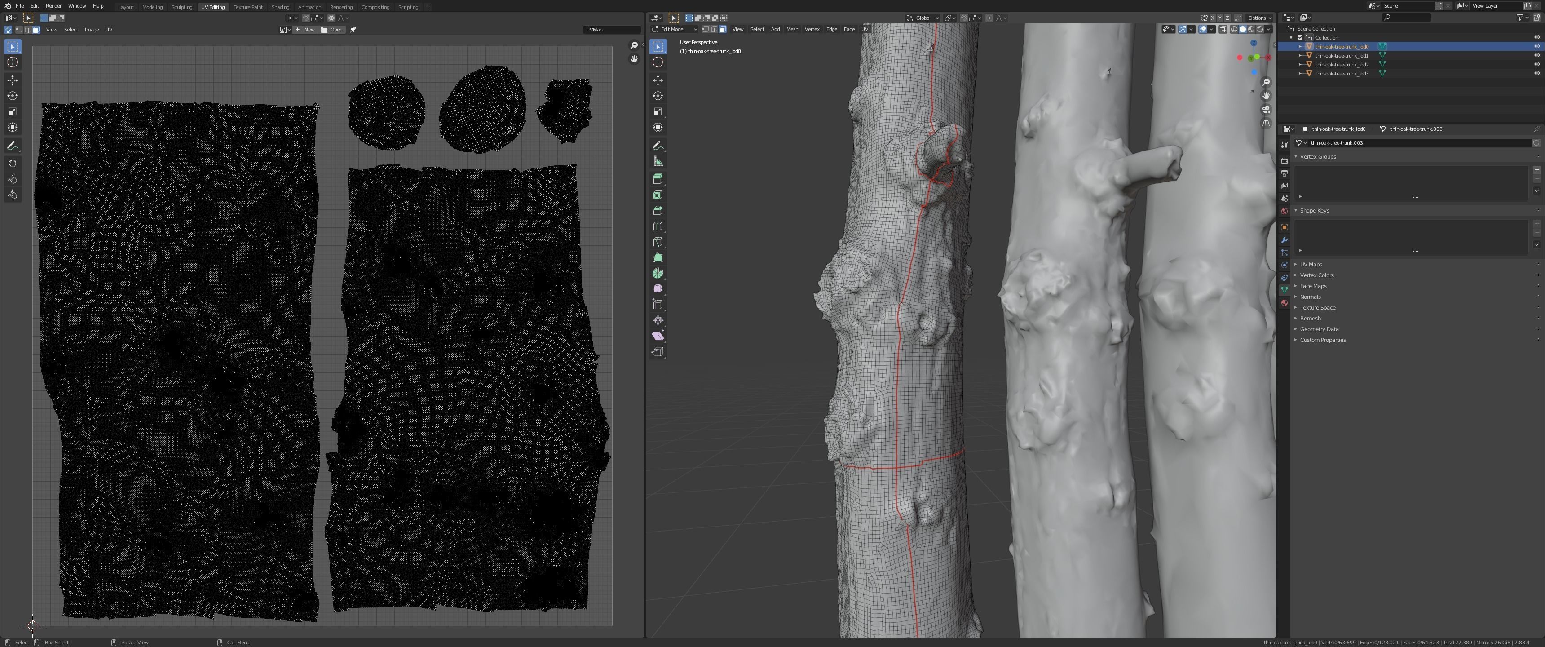This screenshot has height=647, width=1545.
Task: Select the Grab sculpt tool in UV editor
Action: click(x=13, y=163)
